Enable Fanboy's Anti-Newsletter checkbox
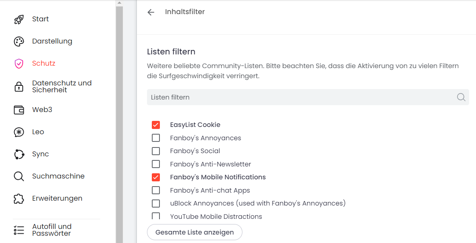 point(156,164)
